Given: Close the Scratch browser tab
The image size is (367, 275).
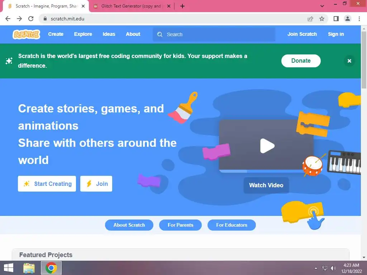Looking at the screenshot, I should point(83,6).
